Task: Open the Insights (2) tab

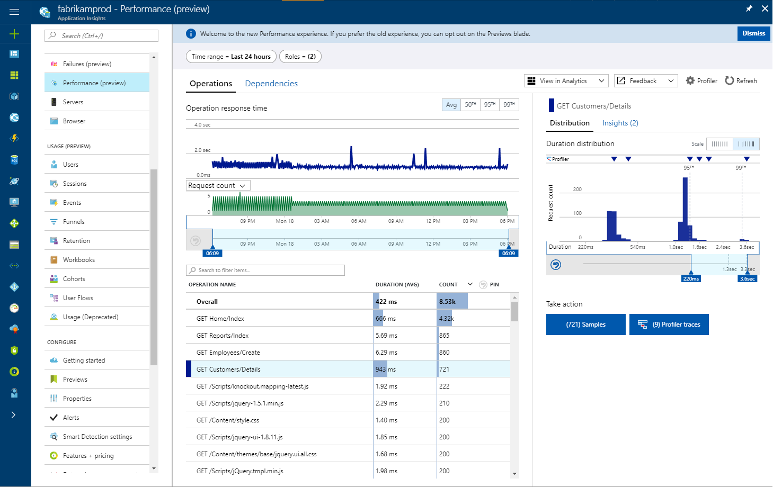Action: pos(620,123)
